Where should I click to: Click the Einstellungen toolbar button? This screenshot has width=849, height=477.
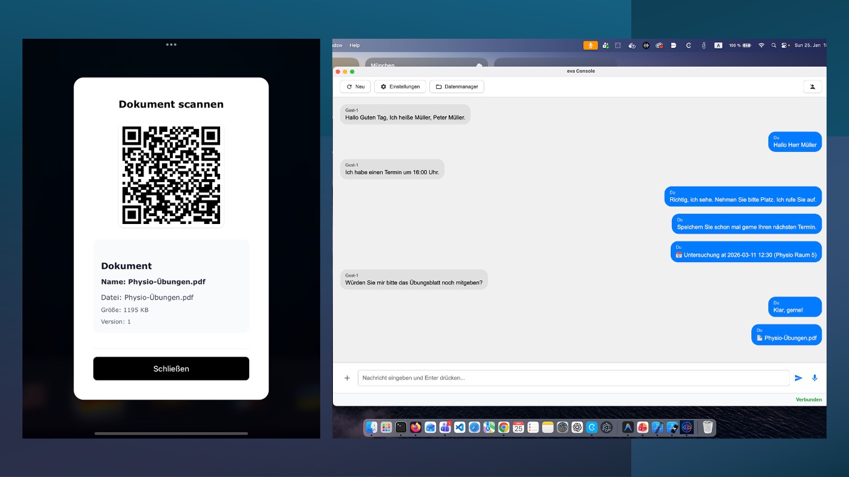click(400, 87)
